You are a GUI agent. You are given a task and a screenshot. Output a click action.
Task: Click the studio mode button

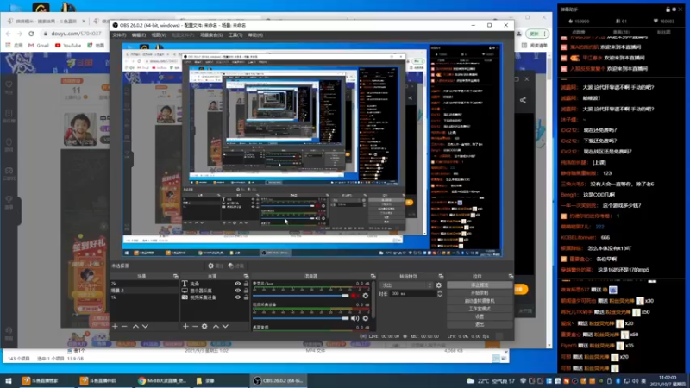(480, 309)
